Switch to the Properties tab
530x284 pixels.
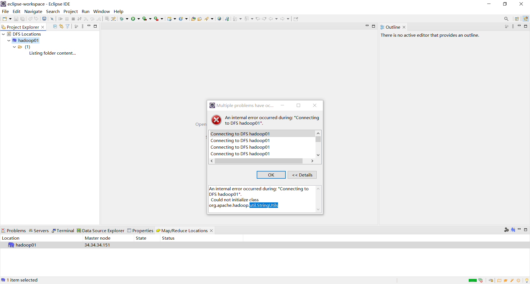click(x=140, y=231)
